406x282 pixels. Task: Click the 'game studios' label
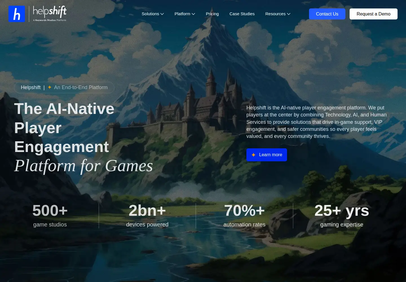tap(50, 224)
